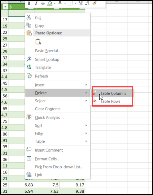Click the Cut scissors icon
Image resolution: width=153 pixels, height=195 pixels.
[29, 18]
